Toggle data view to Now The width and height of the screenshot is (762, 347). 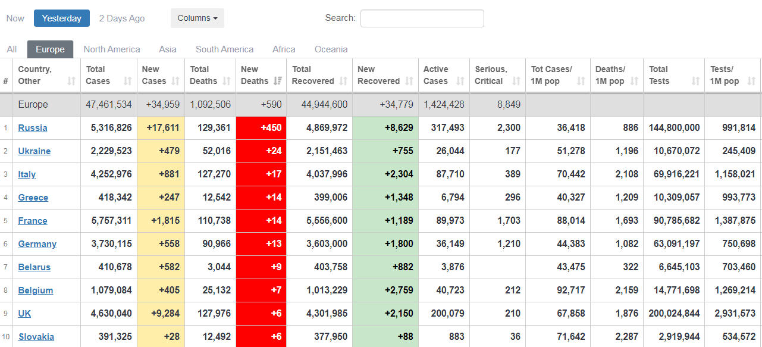click(x=15, y=18)
